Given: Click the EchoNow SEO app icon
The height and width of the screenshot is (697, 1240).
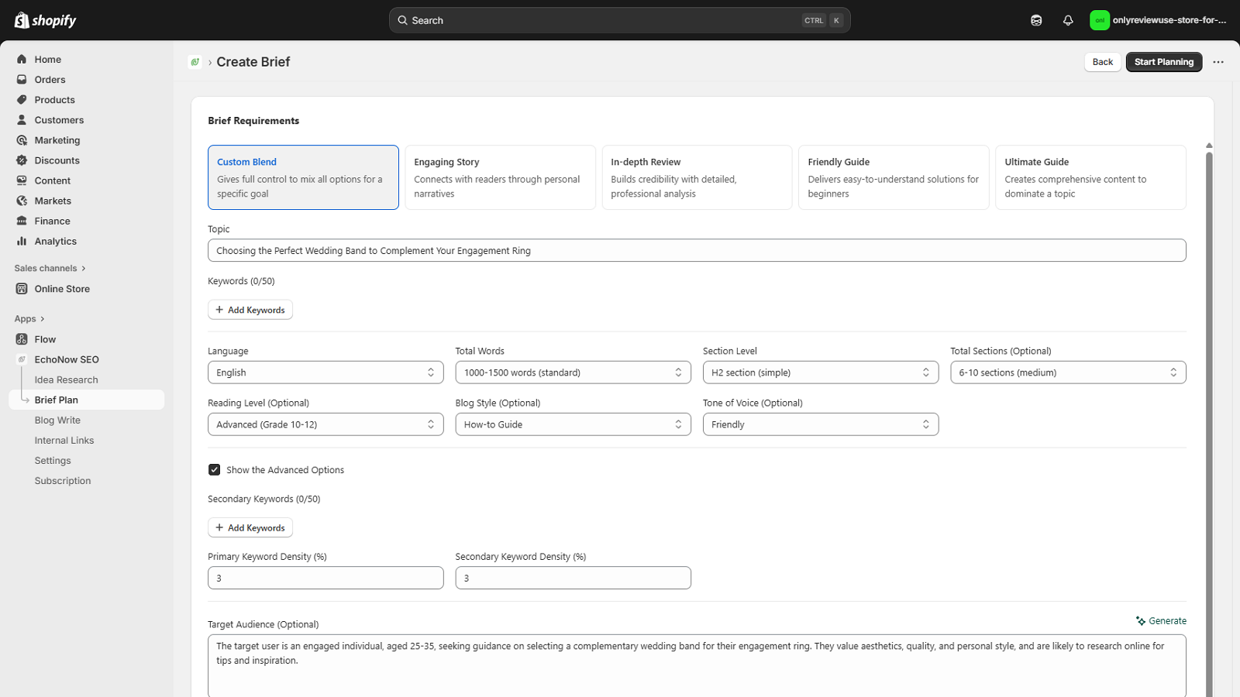Looking at the screenshot, I should coord(22,359).
